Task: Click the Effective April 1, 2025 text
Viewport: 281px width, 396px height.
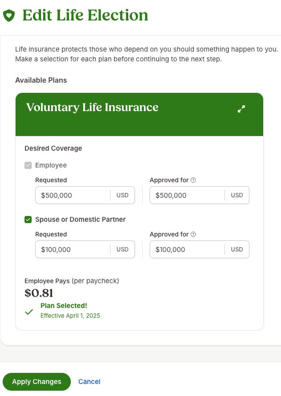Action: [70, 316]
